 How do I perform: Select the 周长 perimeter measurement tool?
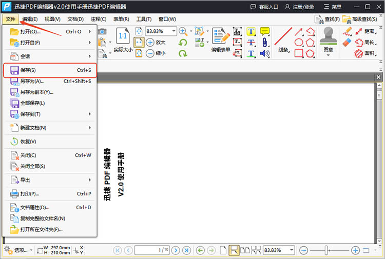tap(366, 42)
